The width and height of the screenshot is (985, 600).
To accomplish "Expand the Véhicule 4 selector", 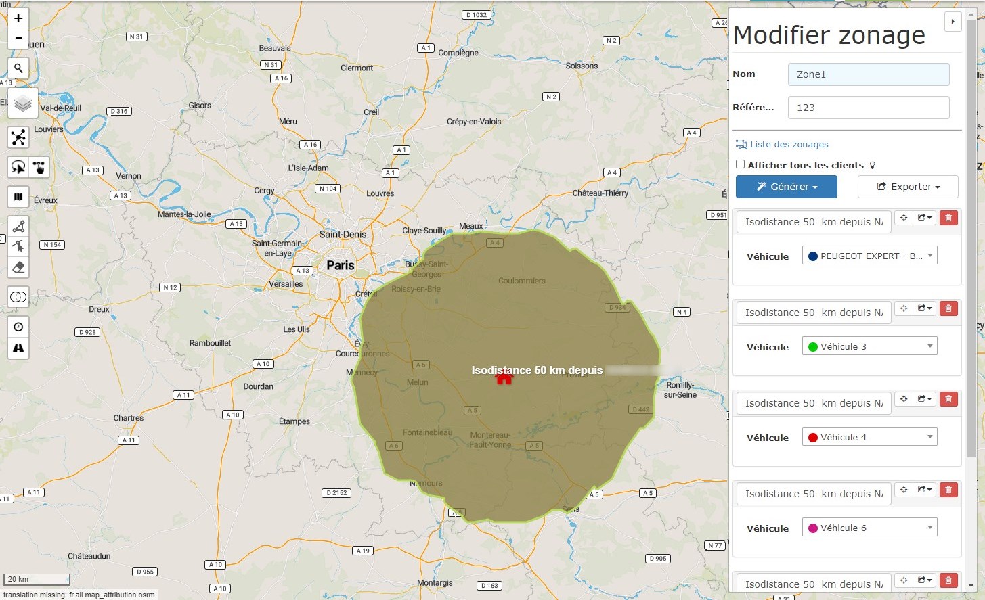I will 869,437.
